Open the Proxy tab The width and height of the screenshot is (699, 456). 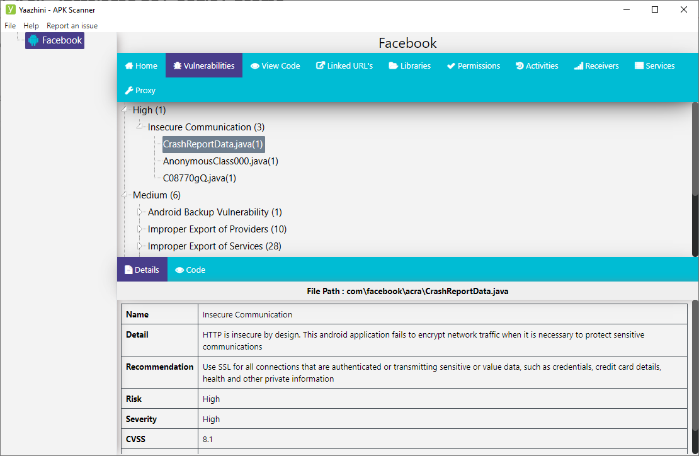(140, 91)
